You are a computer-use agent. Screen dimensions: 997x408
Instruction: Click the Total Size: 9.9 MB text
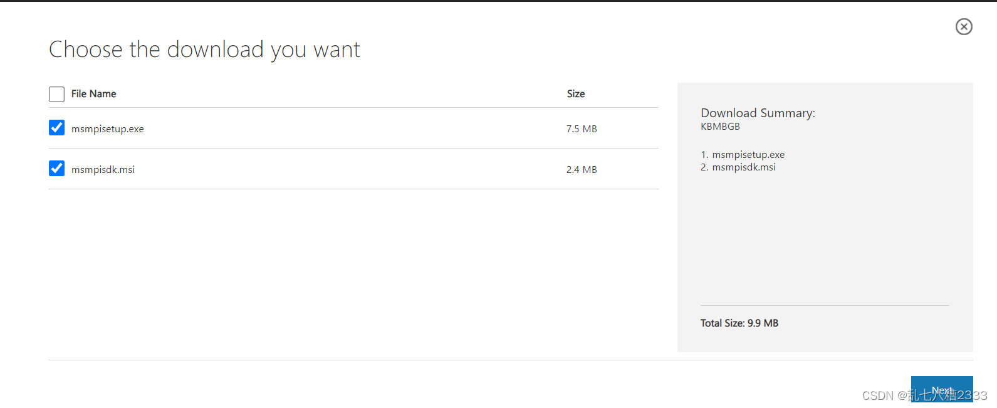tap(739, 323)
